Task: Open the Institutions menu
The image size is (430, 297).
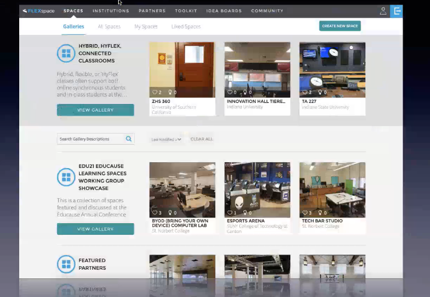Action: click(111, 11)
